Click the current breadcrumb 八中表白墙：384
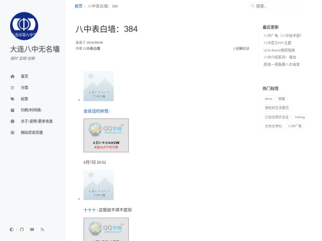The height and width of the screenshot is (241, 322). click(103, 6)
